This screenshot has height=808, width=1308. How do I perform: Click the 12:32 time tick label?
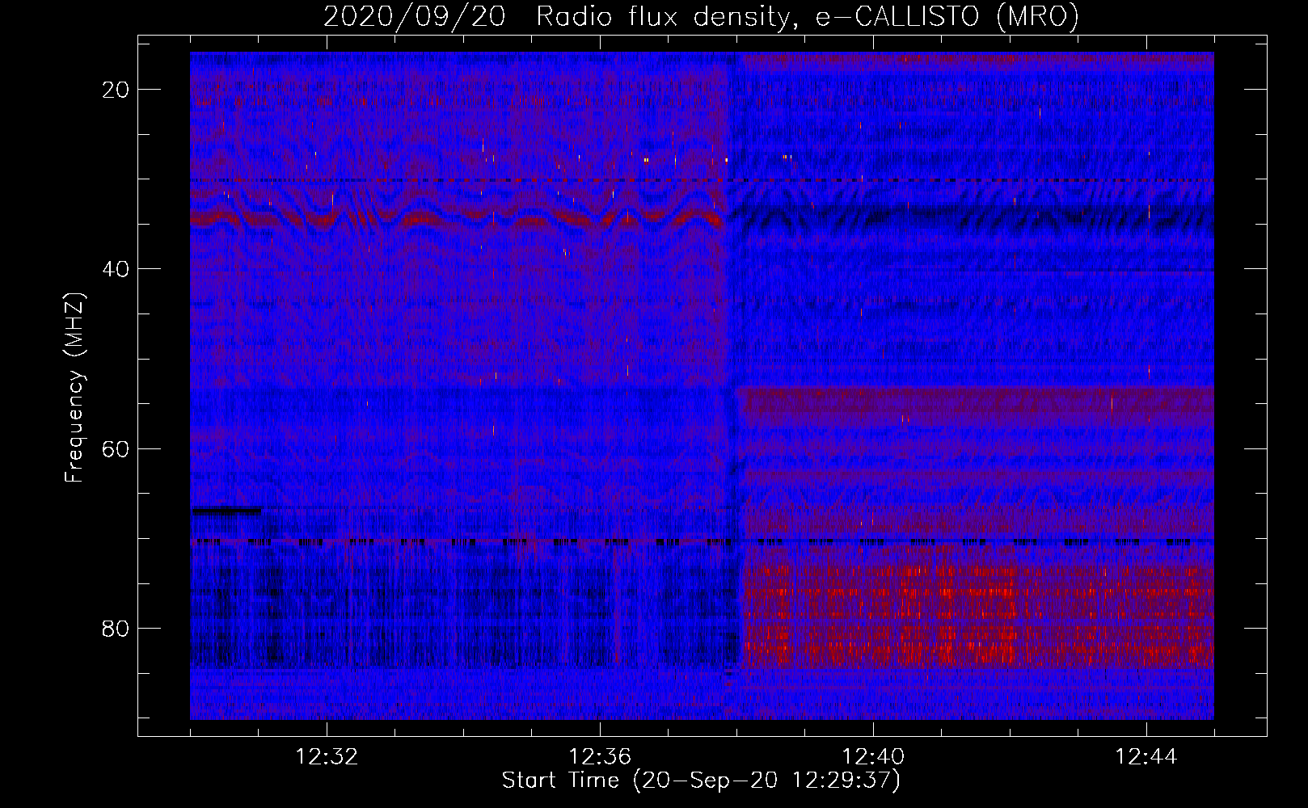pos(327,758)
